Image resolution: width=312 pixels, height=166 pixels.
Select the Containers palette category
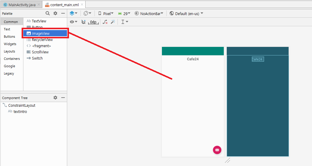(12, 59)
